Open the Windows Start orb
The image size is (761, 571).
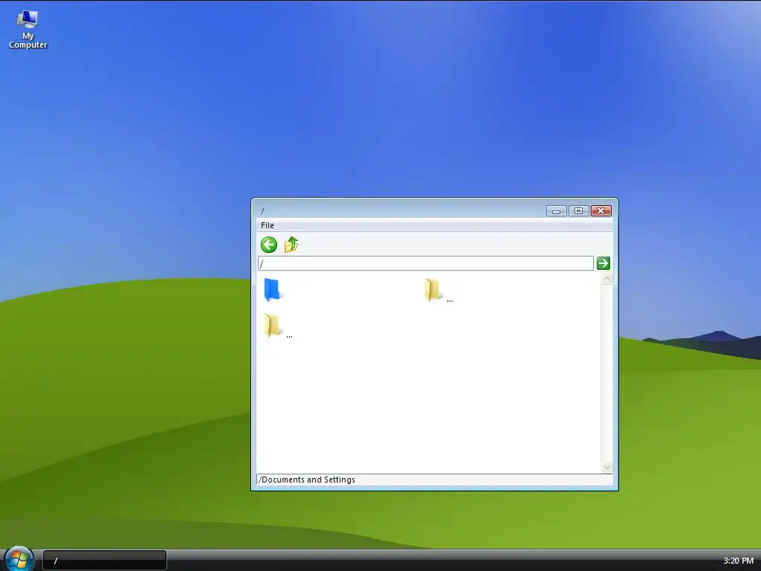19,559
